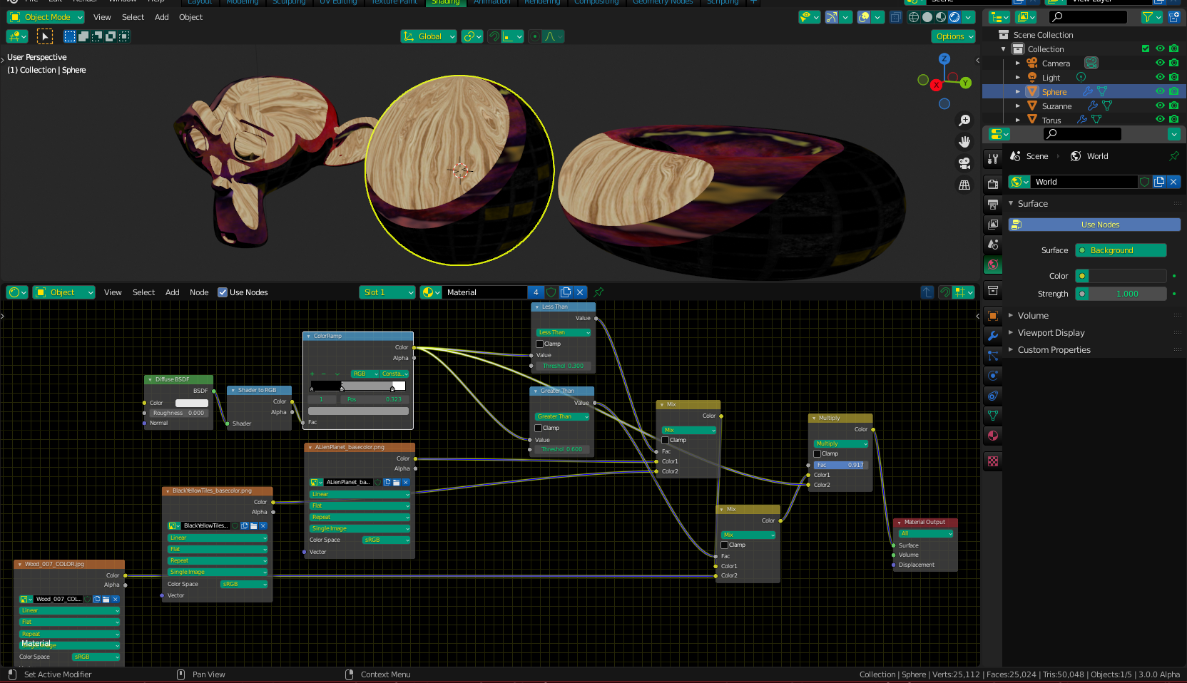Image resolution: width=1187 pixels, height=683 pixels.
Task: Open viewport Object menu
Action: click(x=190, y=17)
